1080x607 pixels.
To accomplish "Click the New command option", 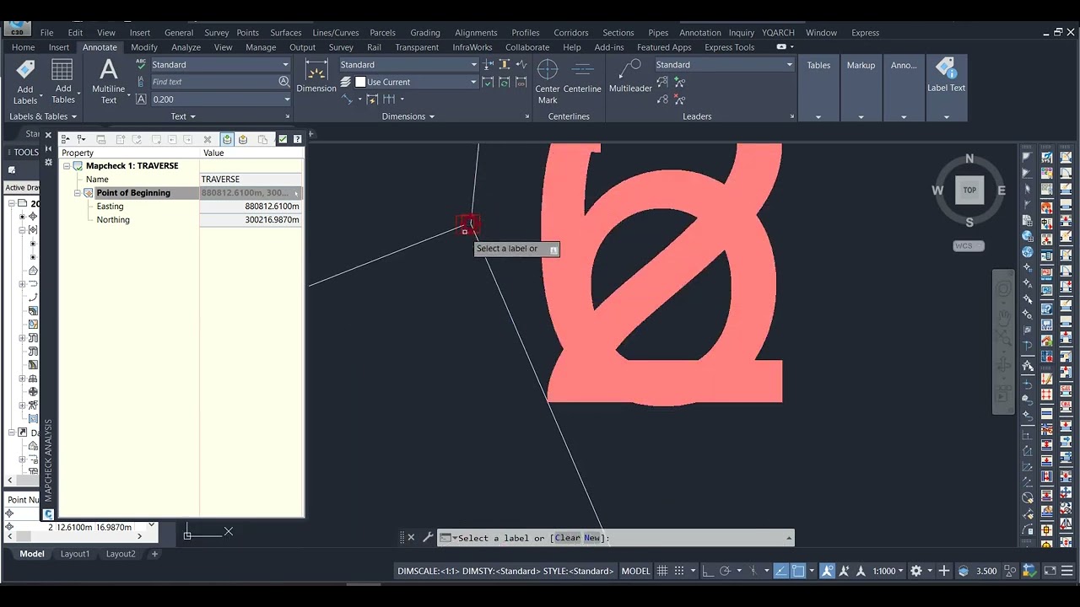I will (x=591, y=538).
